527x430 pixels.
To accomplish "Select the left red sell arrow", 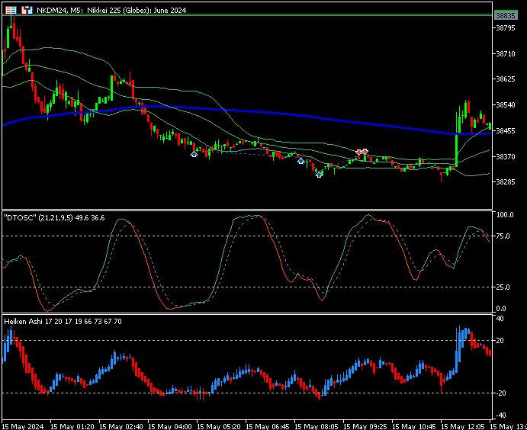I will (x=358, y=152).
